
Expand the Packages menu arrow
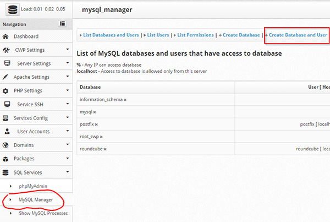click(67, 158)
